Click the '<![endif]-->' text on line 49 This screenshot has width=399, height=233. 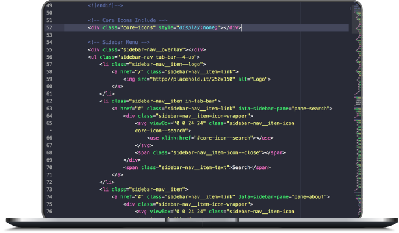pos(106,5)
